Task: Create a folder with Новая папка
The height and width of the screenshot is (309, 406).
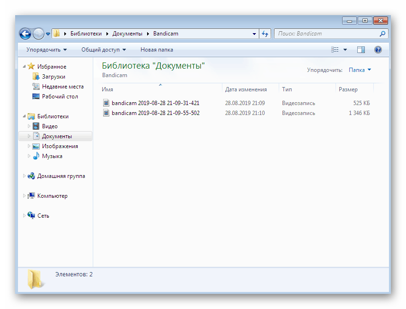Action: [x=157, y=49]
